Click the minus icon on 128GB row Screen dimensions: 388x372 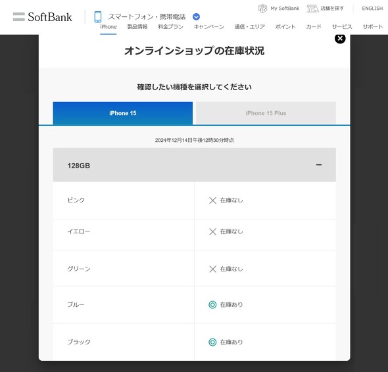319,165
